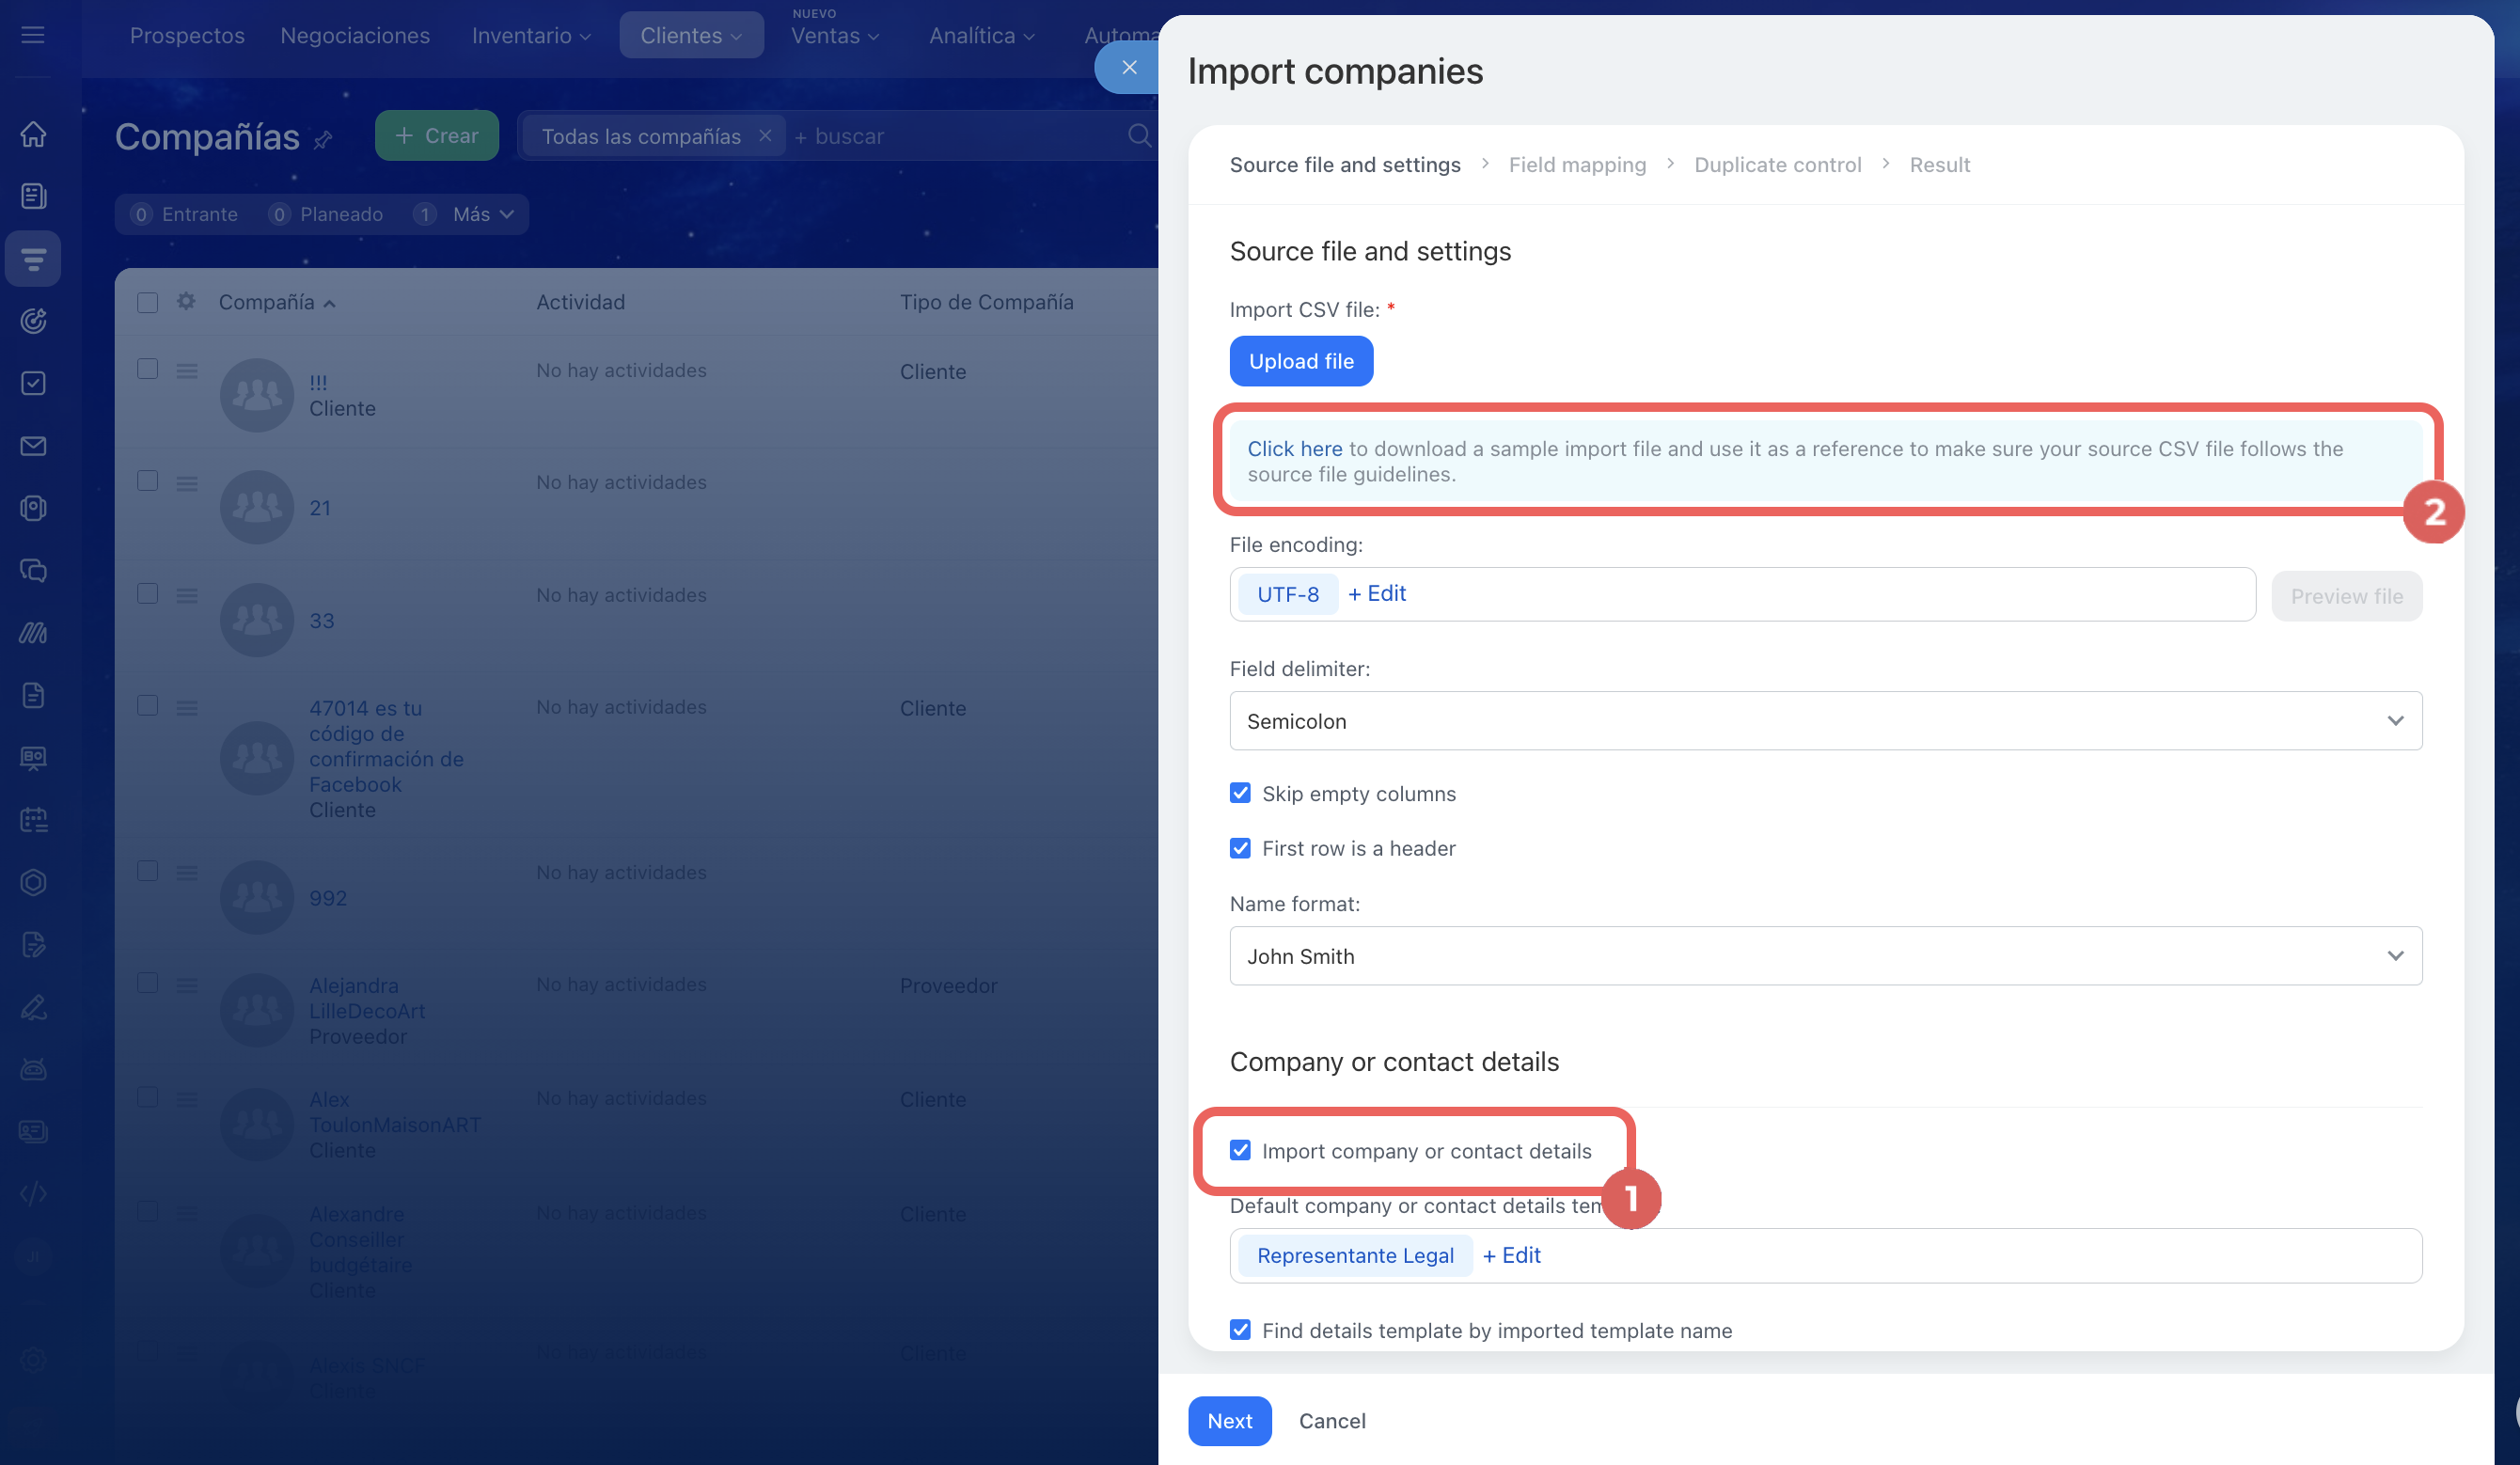Click the 'Click here' sample file link

(x=1294, y=449)
